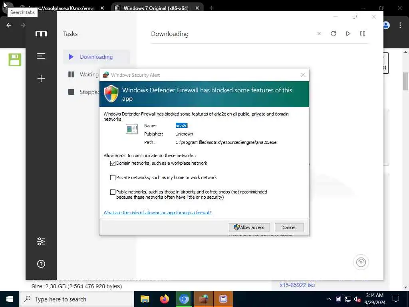Viewport: 409px width, 307px height.
Task: Refresh the task list
Action: click(x=334, y=34)
